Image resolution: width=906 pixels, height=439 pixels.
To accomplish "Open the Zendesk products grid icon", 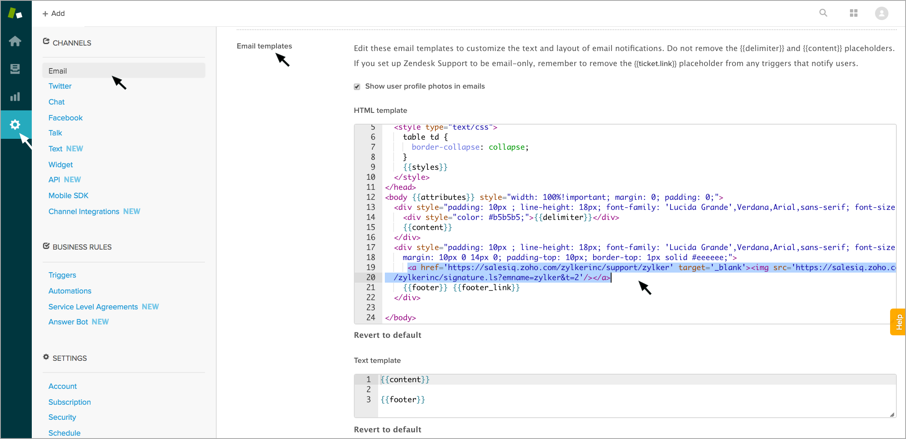I will click(854, 13).
